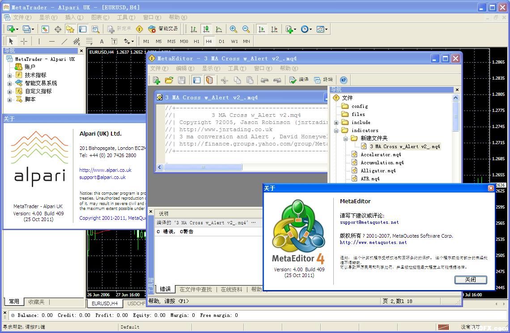510x333 pixels.
Task: Select the text label tool
Action: point(114,41)
